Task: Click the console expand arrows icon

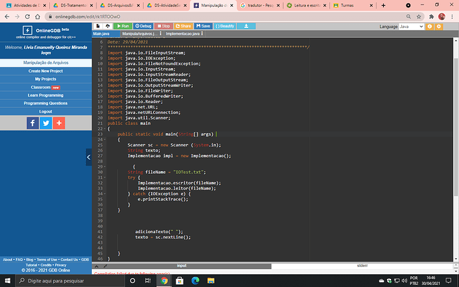Action: click(105, 266)
